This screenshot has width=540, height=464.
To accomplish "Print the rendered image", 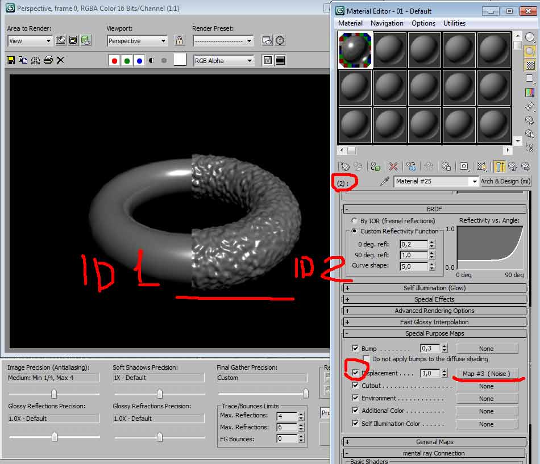I will 48,61.
